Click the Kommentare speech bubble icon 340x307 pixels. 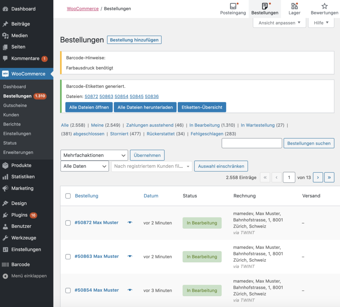coord(5,58)
